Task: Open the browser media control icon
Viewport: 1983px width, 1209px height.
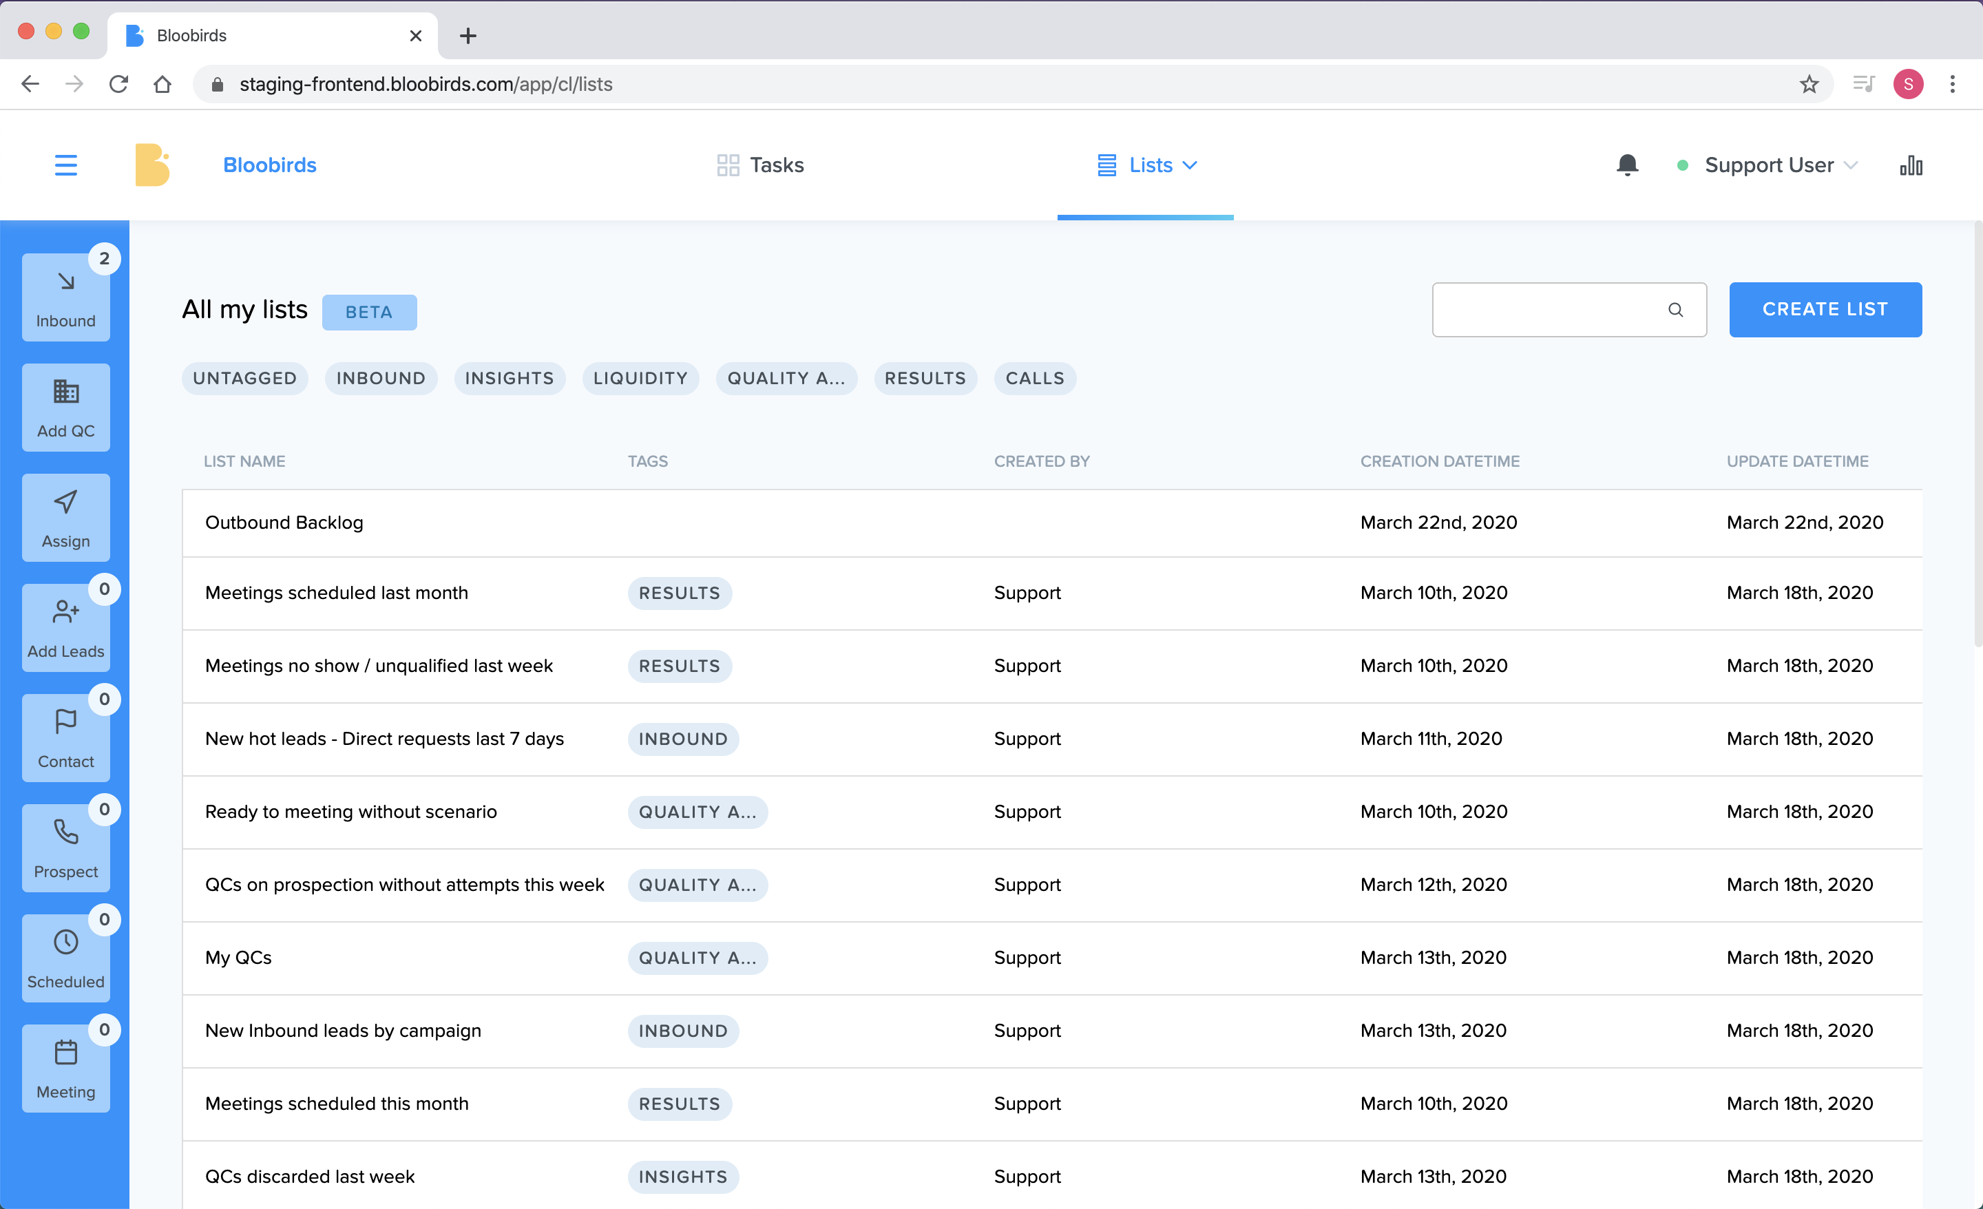Action: pos(1863,84)
